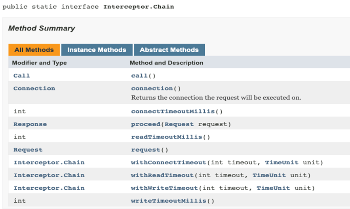Open the withWriteTimeout method link

click(164, 188)
